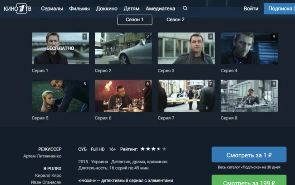
Task: Open the Серия 8 thumbnail
Action: [249, 96]
